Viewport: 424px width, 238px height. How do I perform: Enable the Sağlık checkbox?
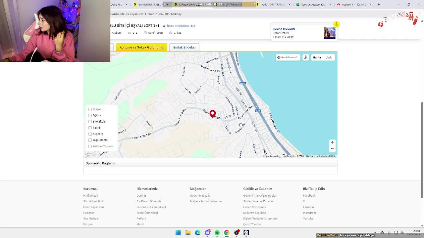coord(90,128)
